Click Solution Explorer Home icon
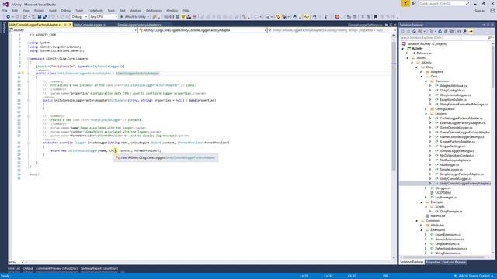 tap(414, 31)
